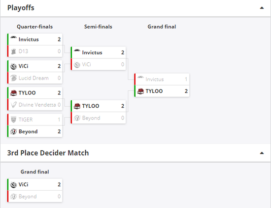Image resolution: width=271 pixels, height=208 pixels.
Task: Click the Divine Vendetta team logo
Action: pos(13,105)
